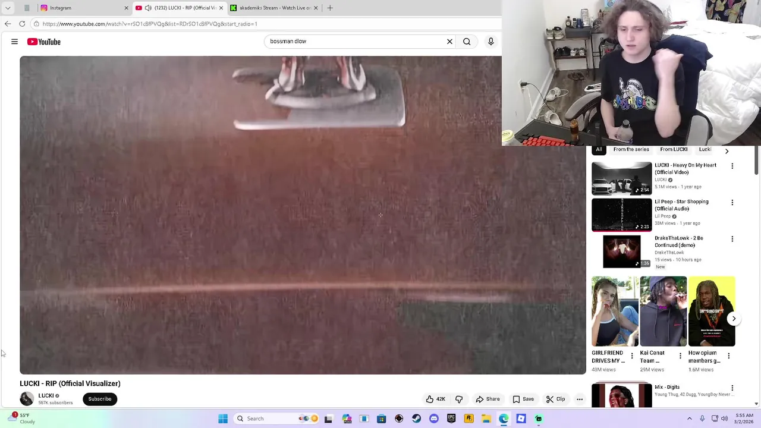Open the 'How opium members' short
The height and width of the screenshot is (428, 761).
[x=712, y=311]
